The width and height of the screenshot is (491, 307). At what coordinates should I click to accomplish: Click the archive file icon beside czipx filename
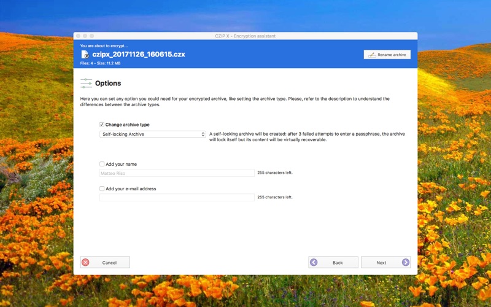pos(85,55)
